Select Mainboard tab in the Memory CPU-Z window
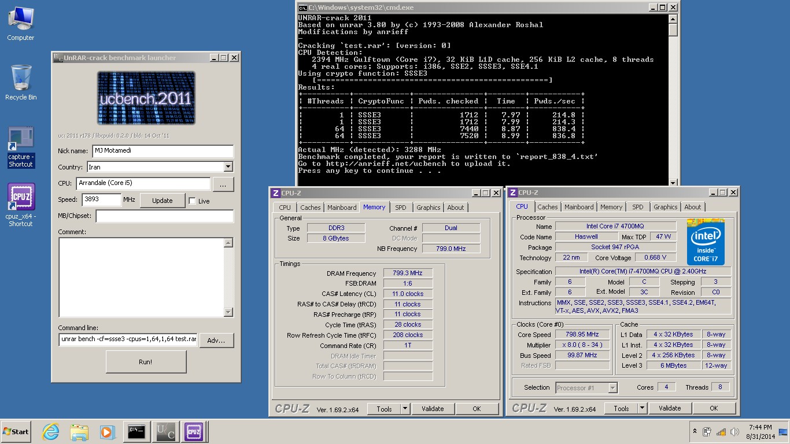Image resolution: width=790 pixels, height=444 pixels. (x=342, y=208)
